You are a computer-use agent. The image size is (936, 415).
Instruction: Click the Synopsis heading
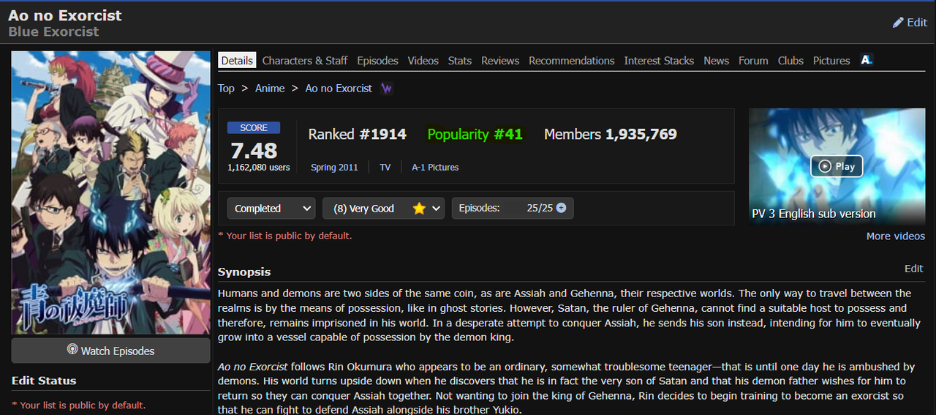coord(244,272)
